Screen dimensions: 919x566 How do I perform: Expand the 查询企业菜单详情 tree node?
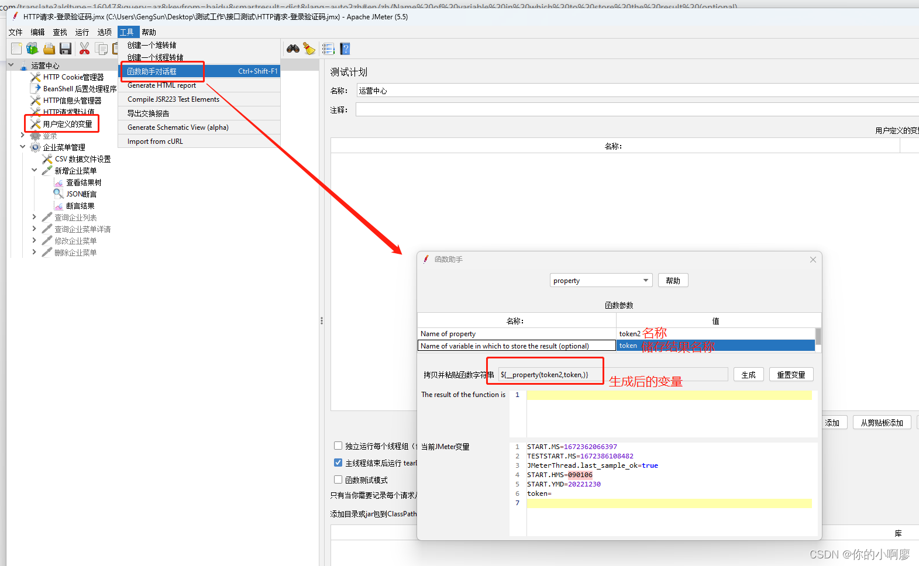tap(35, 229)
